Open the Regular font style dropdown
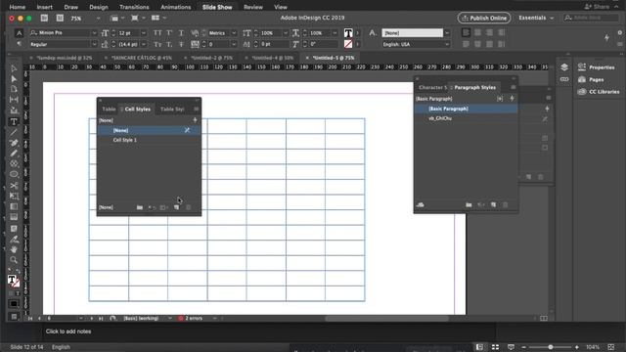 pyautogui.click(x=94, y=44)
